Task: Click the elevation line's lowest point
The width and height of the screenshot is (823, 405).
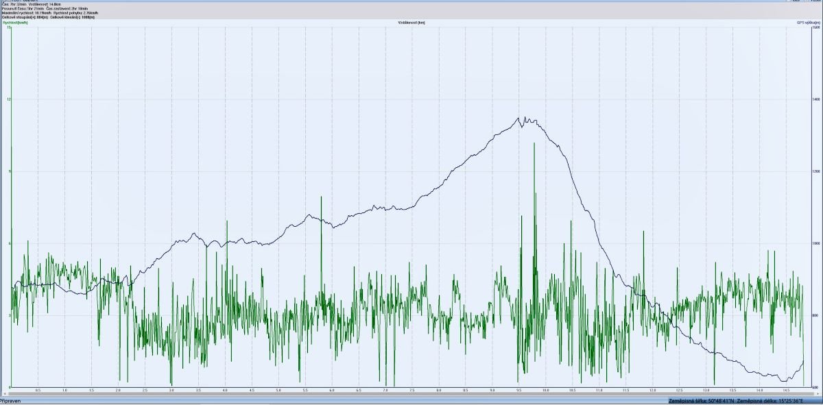Action: 784,380
